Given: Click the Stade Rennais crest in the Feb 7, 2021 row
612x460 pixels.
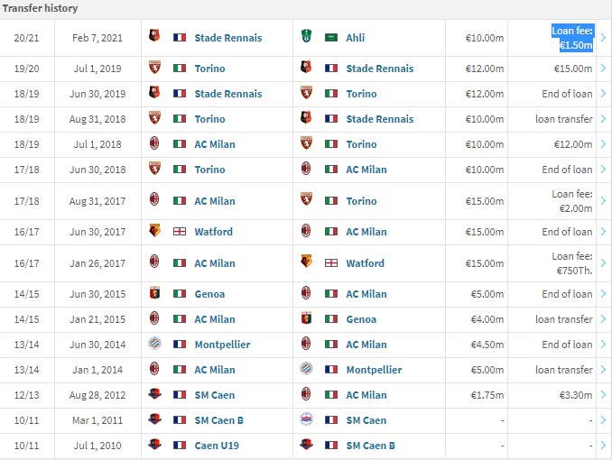Looking at the screenshot, I should (x=155, y=36).
